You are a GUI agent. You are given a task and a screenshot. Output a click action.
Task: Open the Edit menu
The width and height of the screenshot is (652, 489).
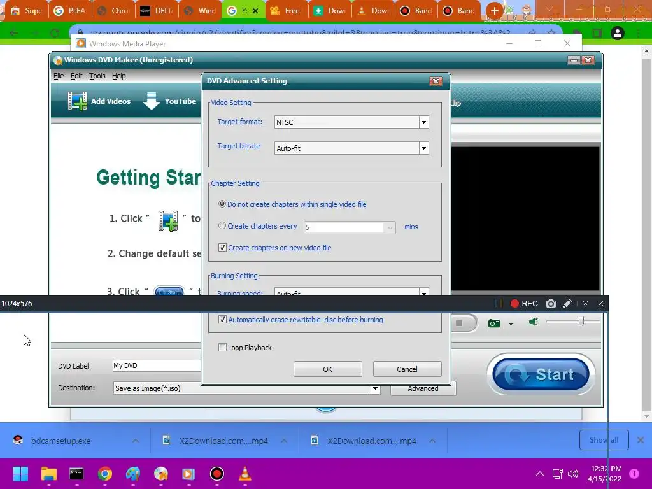pyautogui.click(x=76, y=76)
